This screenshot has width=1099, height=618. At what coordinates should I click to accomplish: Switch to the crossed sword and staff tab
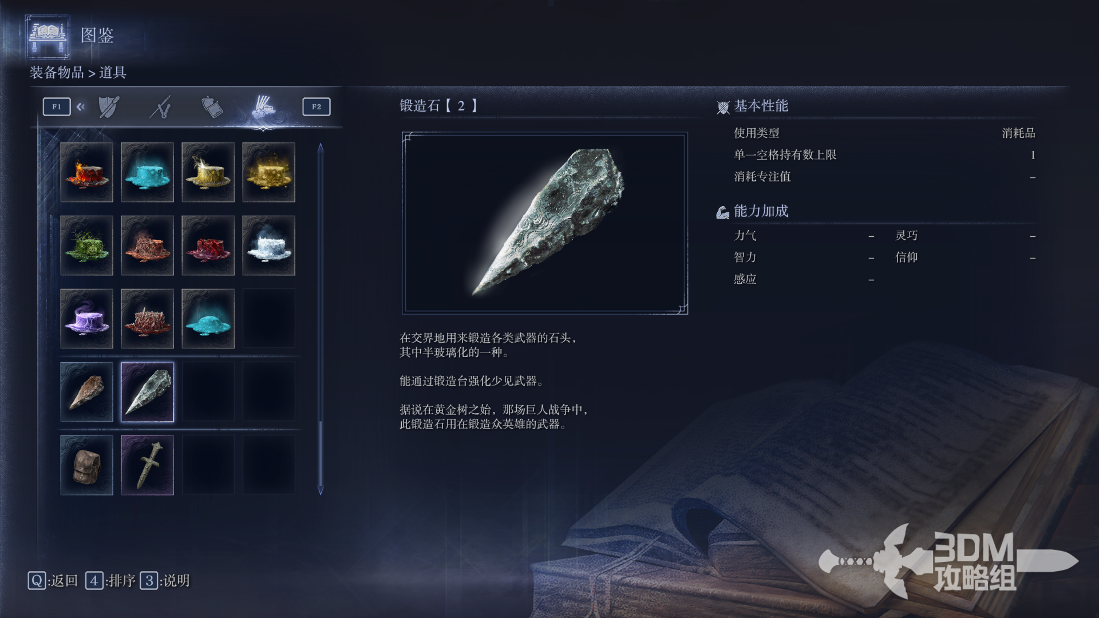point(161,107)
